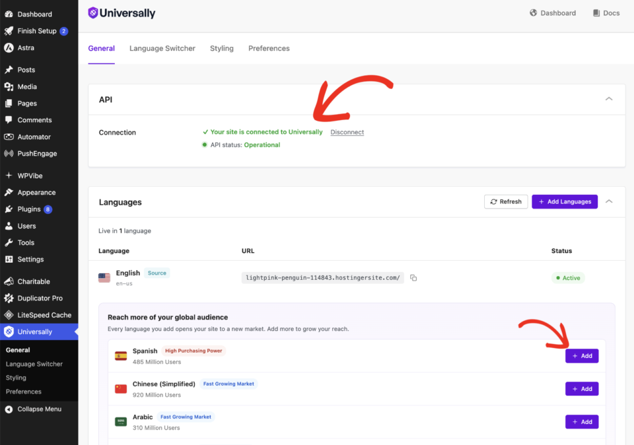Click the Collapse Menu arrow icon

[9, 409]
